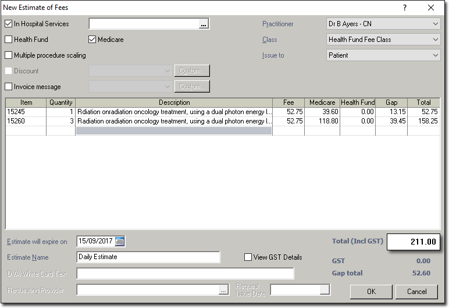The image size is (449, 308).
Task: Open the Practitioner dropdown showing Dr B Ayers
Action: 383,24
